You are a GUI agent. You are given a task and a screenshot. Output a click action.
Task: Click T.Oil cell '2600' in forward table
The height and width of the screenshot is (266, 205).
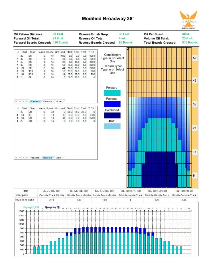pyautogui.click(x=92, y=65)
